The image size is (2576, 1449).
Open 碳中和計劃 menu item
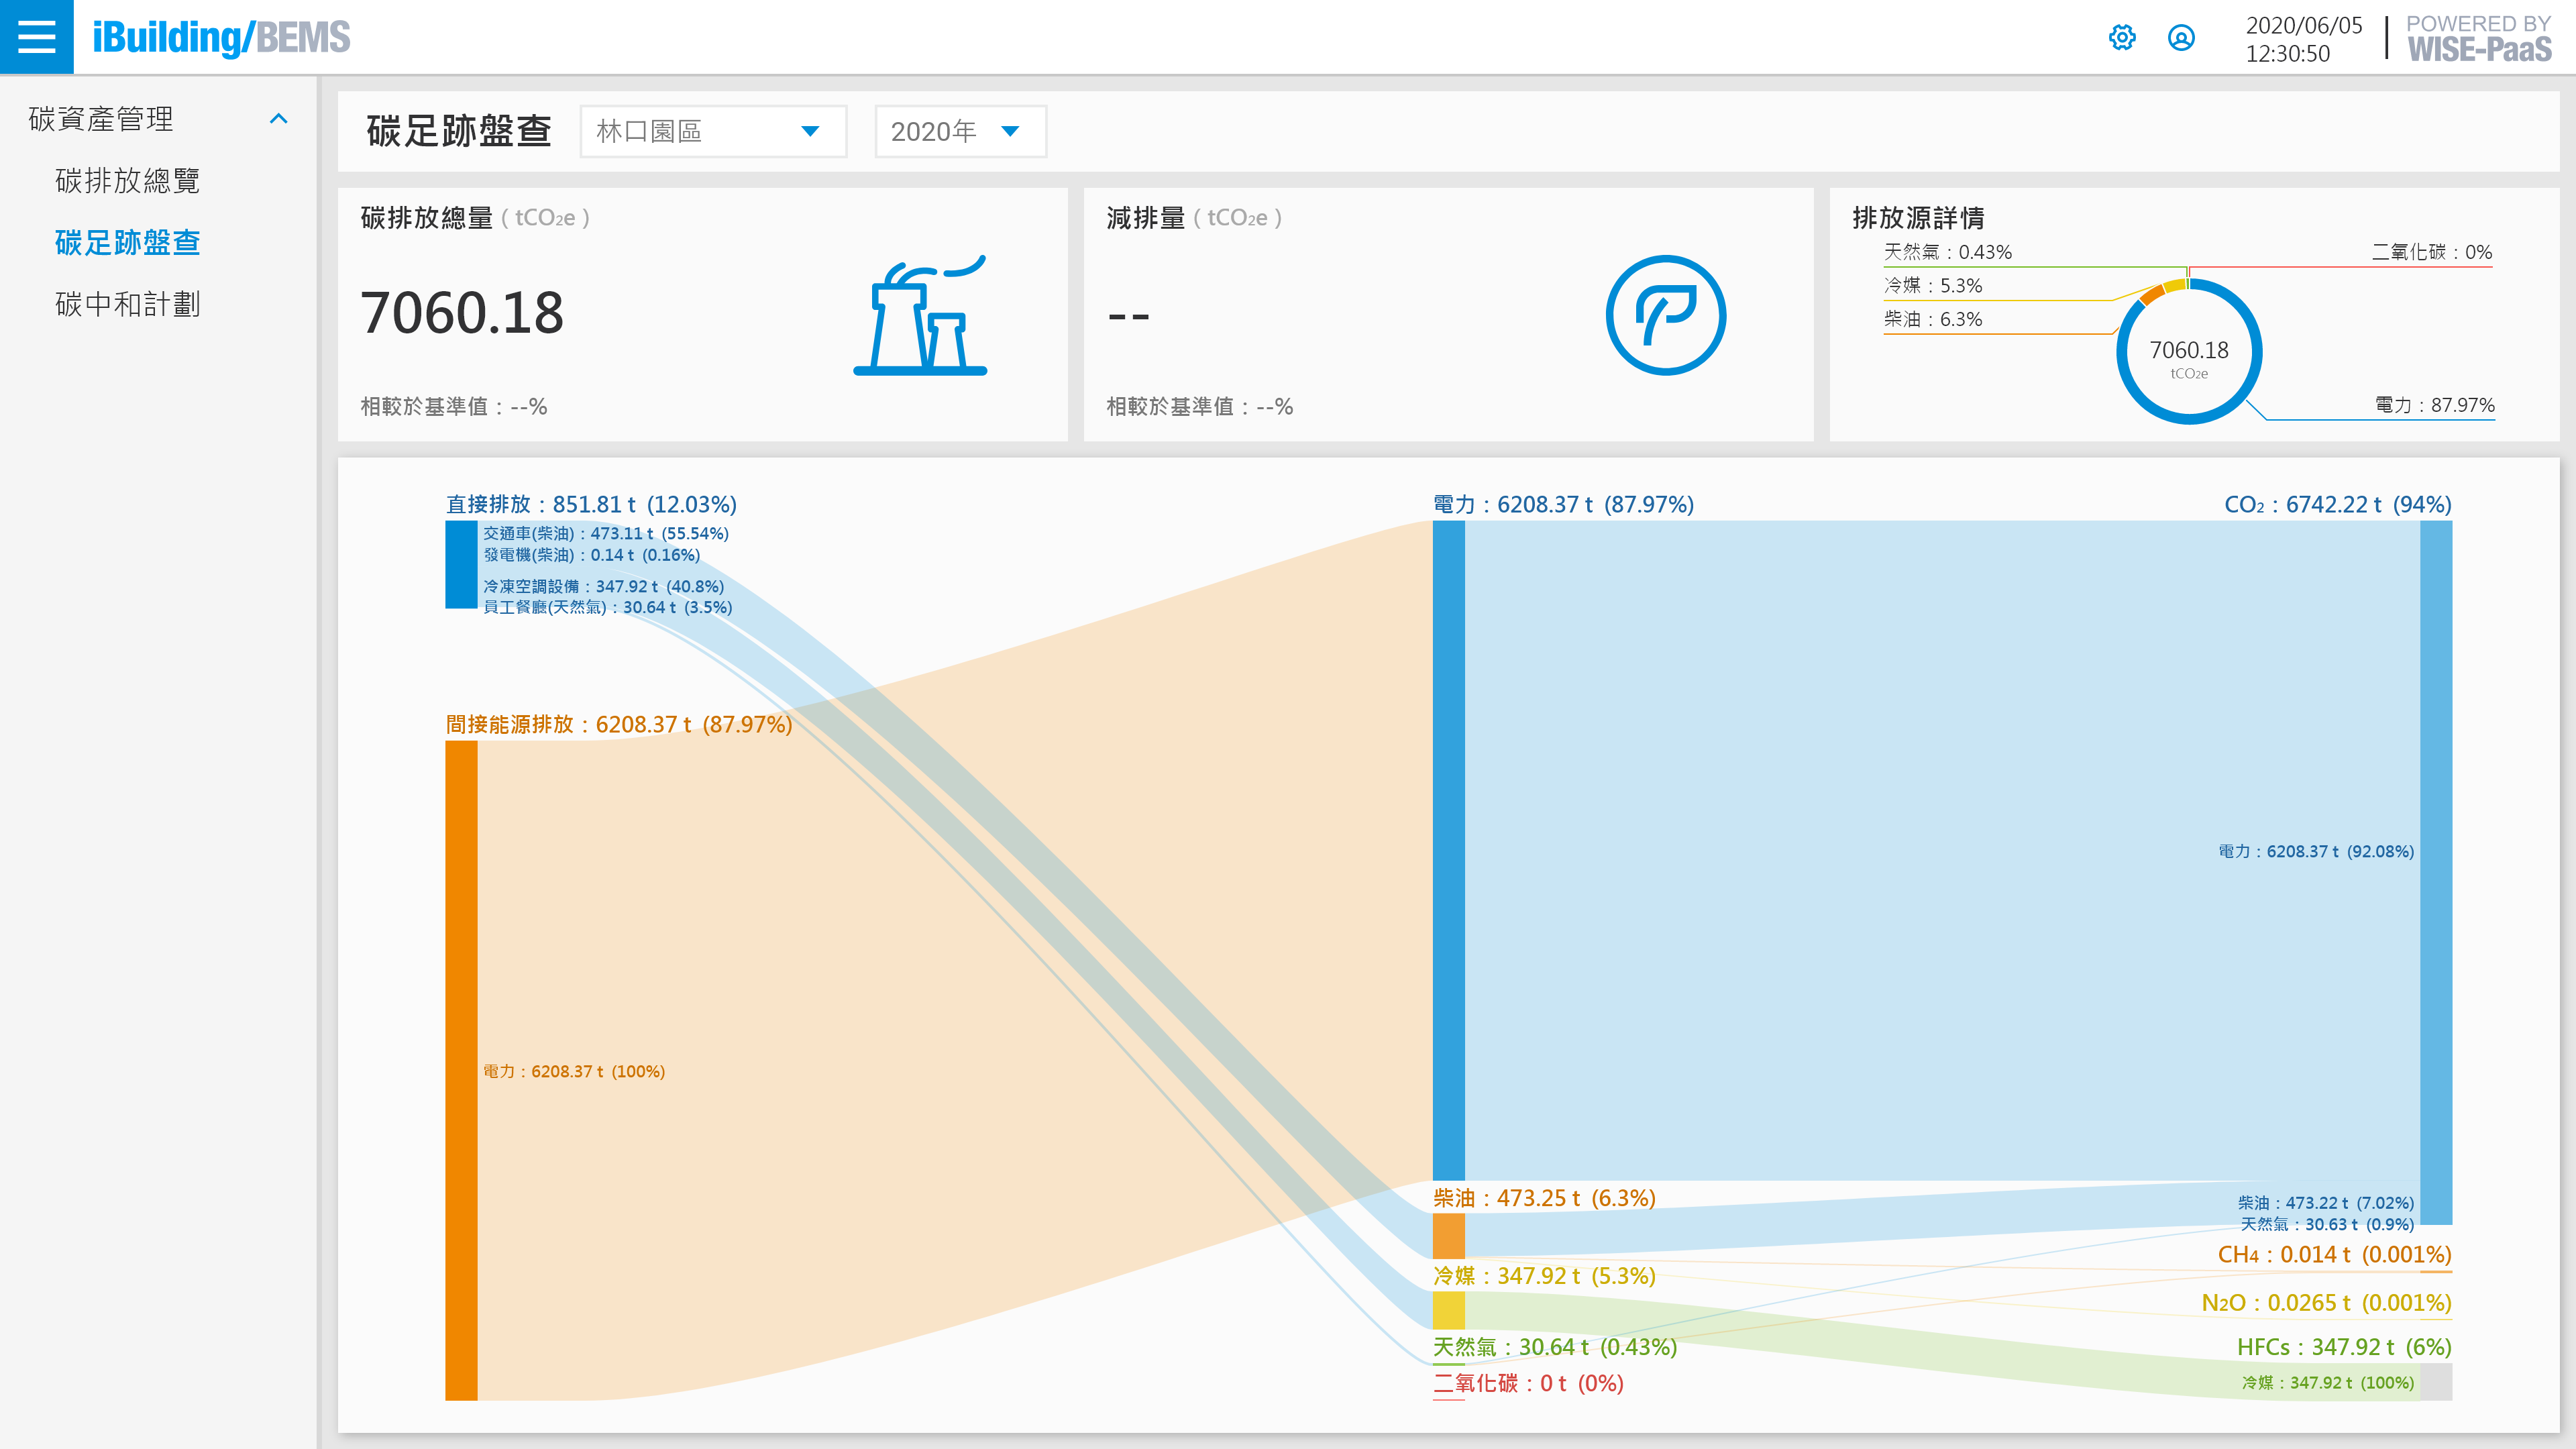pos(128,304)
